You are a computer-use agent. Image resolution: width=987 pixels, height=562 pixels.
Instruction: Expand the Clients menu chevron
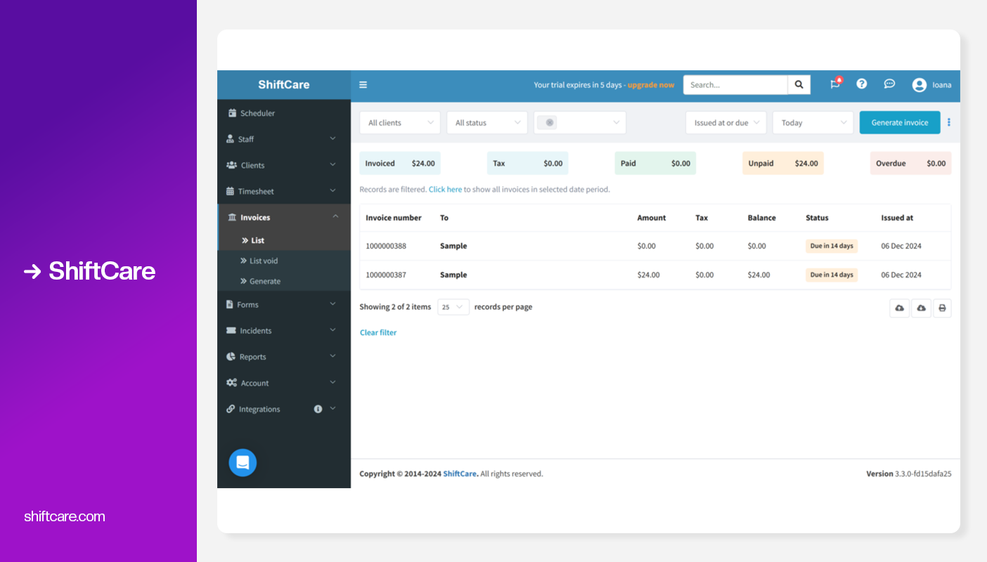[x=333, y=165]
